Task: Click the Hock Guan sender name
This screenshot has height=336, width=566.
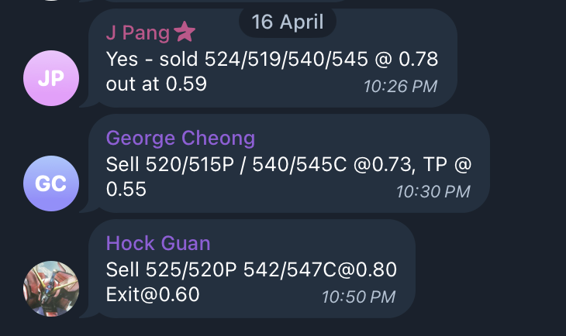Action: click(x=158, y=243)
